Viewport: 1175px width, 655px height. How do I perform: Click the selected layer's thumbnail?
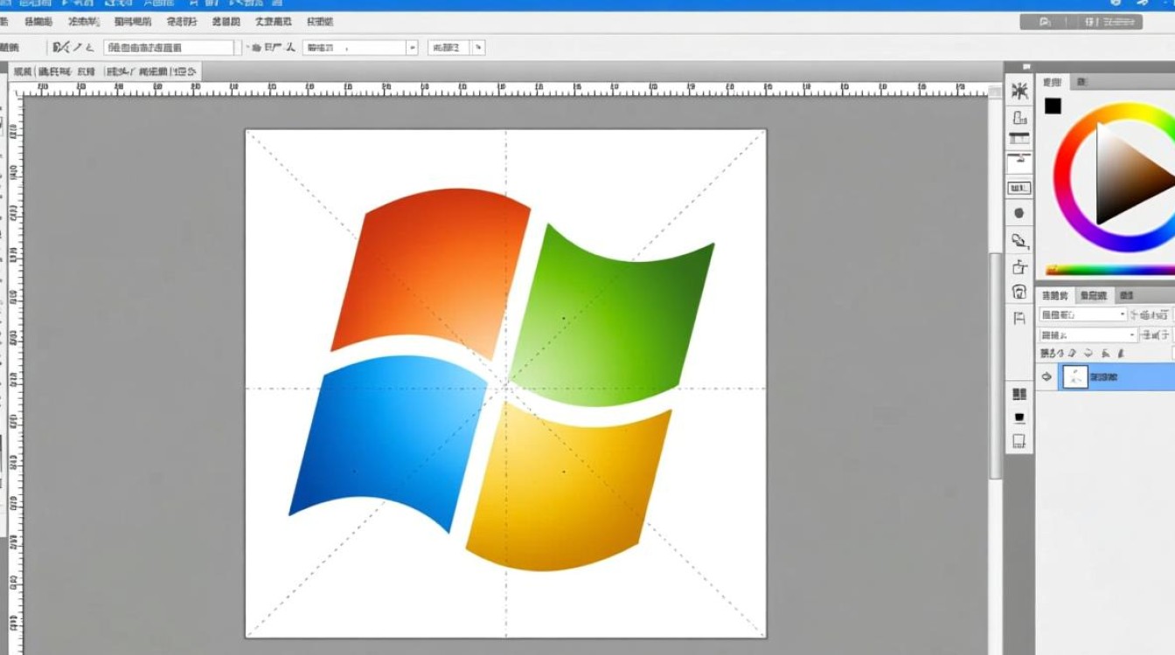pos(1074,376)
